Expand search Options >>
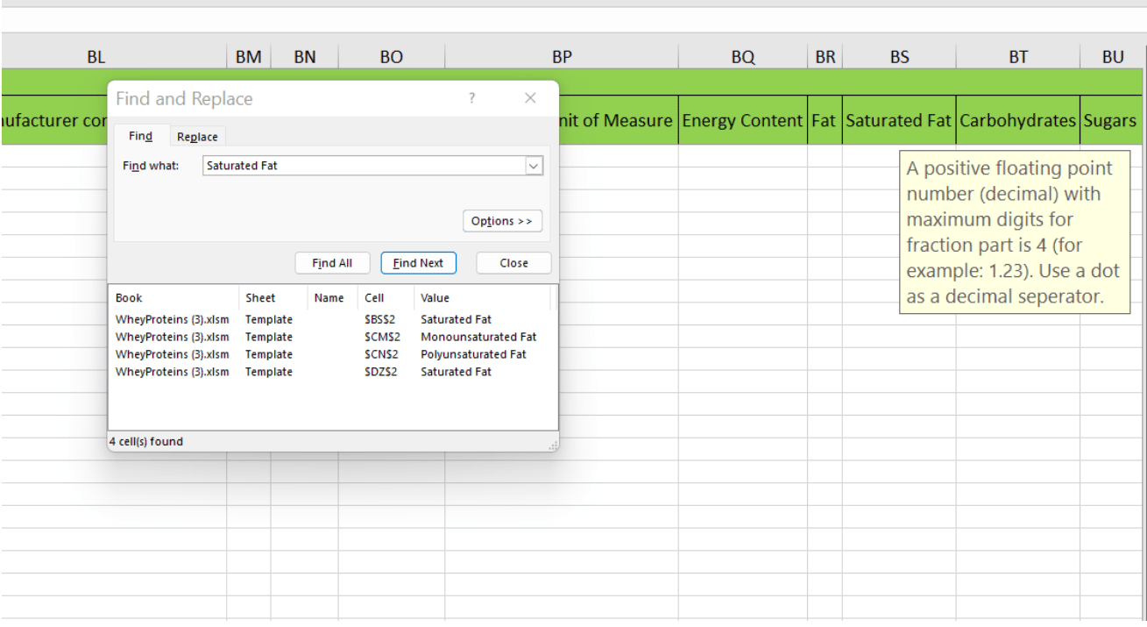 pos(502,221)
